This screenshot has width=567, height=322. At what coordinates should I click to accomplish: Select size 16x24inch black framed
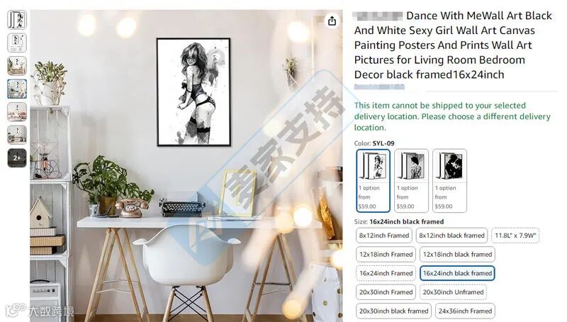(457, 273)
